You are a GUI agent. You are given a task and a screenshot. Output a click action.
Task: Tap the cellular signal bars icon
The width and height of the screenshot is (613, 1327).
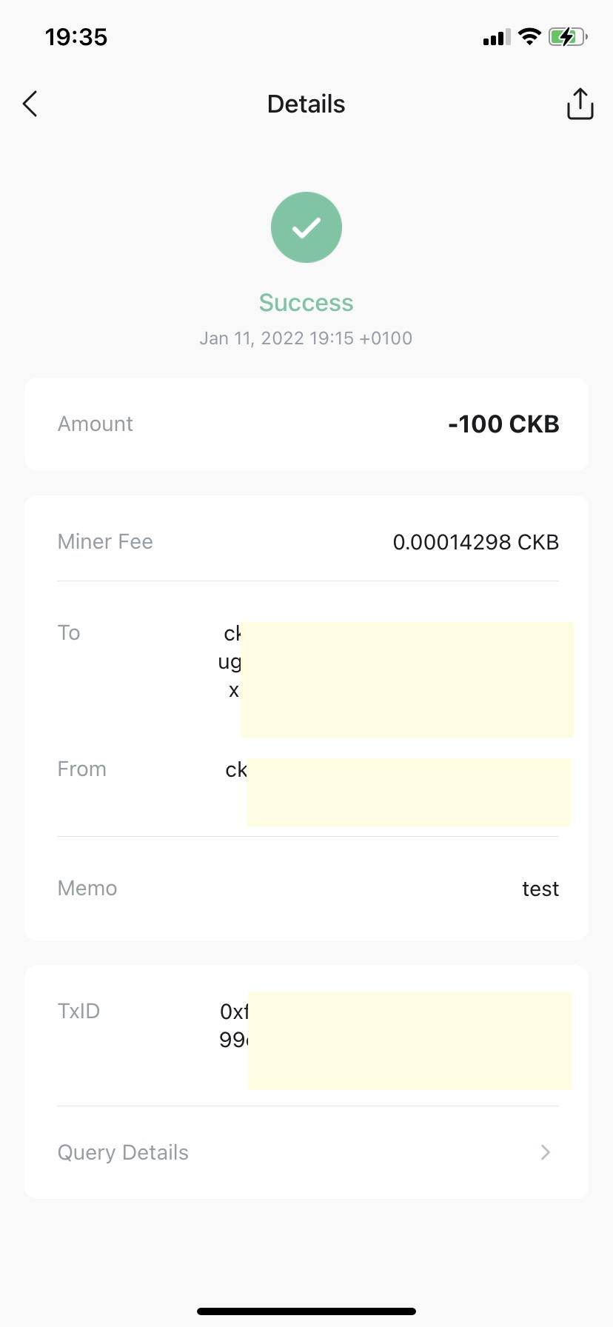[x=496, y=37]
